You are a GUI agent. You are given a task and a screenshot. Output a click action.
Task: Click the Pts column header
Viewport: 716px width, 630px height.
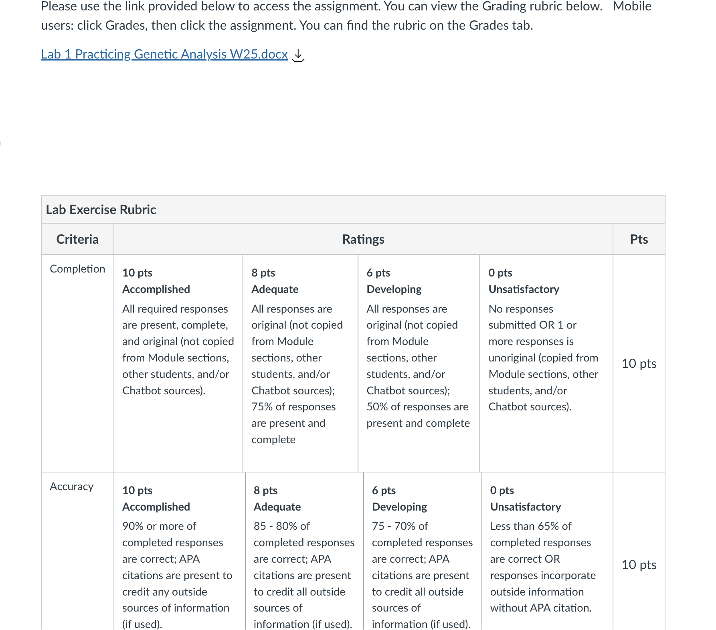coord(639,239)
